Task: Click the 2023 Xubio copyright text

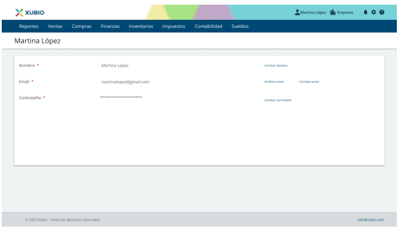Action: click(62, 220)
